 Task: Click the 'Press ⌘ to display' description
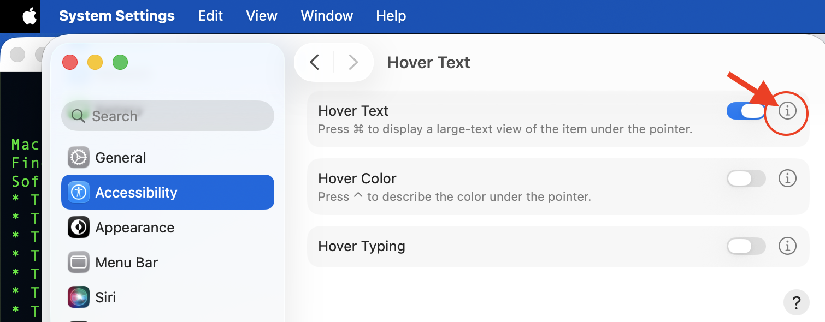[x=505, y=129]
